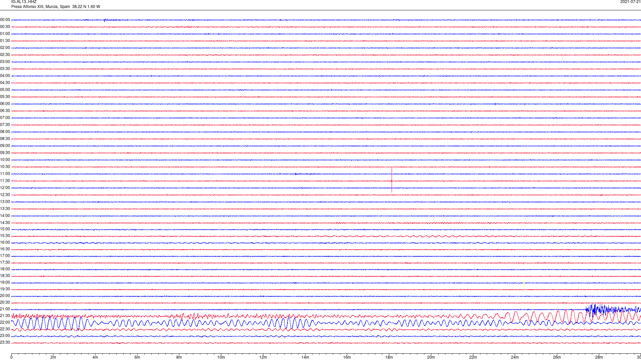Select the 00:30 trace time label
This screenshot has width=641, height=360.
click(x=5, y=27)
